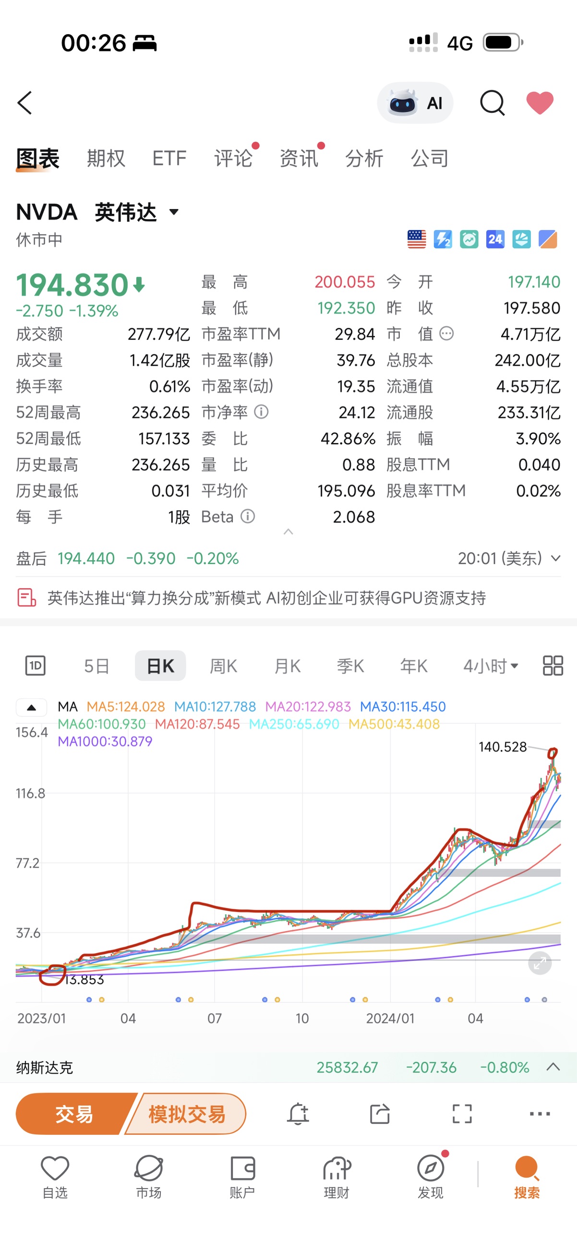The width and height of the screenshot is (577, 1254).
Task: Open the three-dot more menu
Action: 540,1114
